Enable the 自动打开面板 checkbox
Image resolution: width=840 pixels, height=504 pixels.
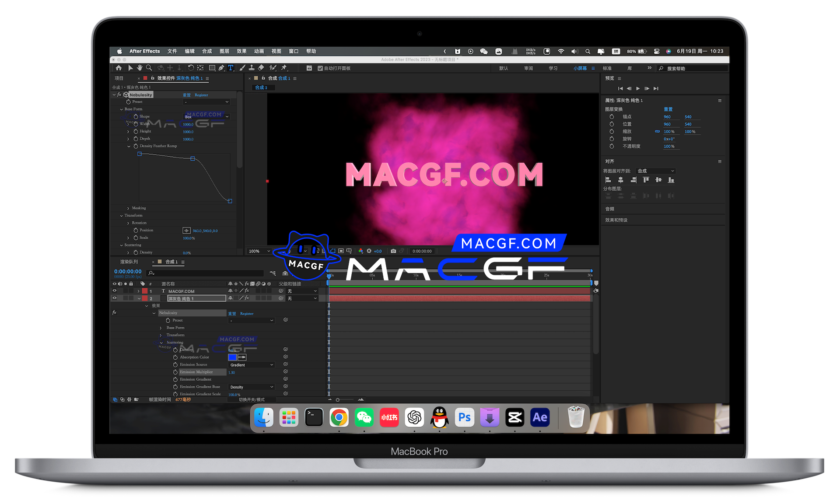tap(321, 68)
